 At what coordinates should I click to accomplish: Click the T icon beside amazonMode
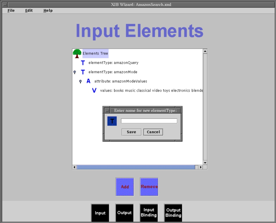(x=83, y=72)
